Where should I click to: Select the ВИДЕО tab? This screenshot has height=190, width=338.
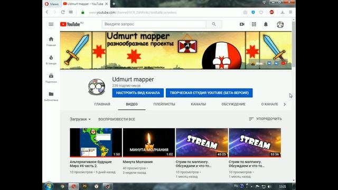[x=132, y=104]
